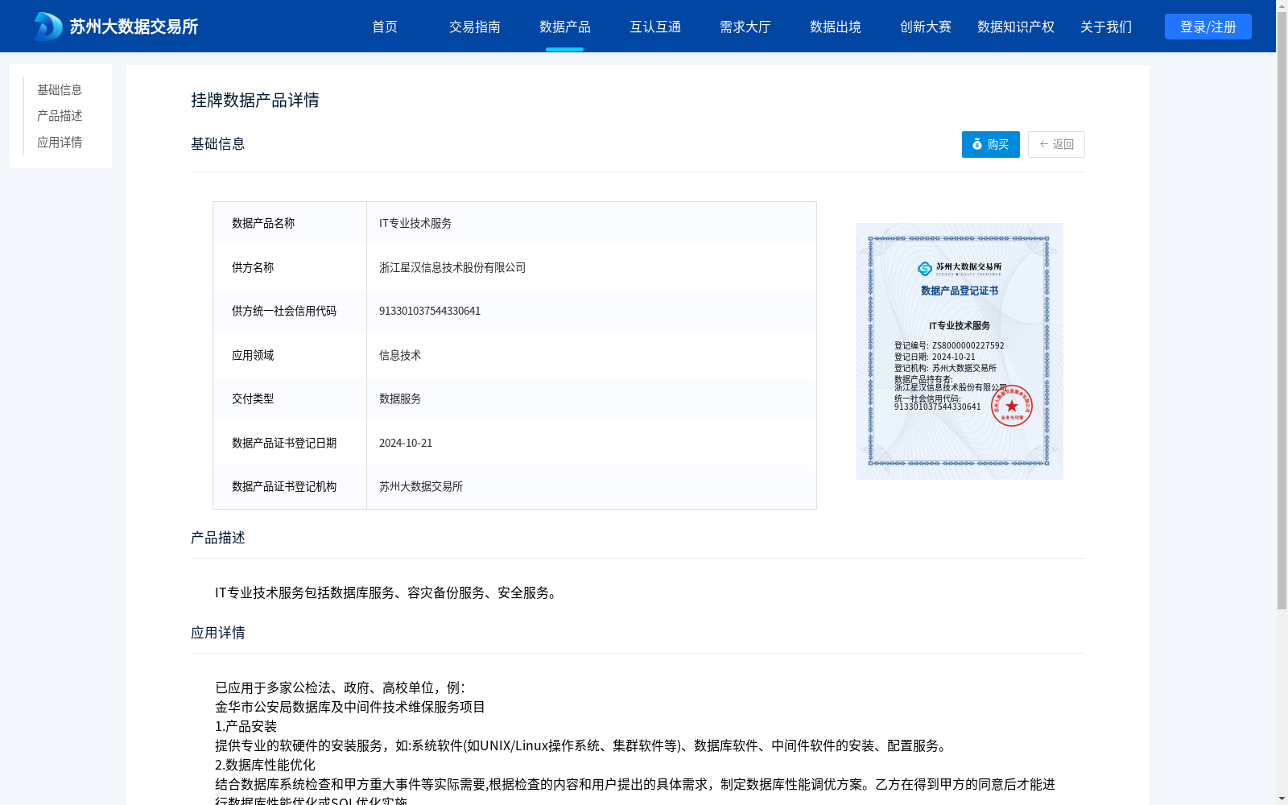Click the line 金华市公安局数据库及中间件技术维保服务项目
Viewport: 1288px width, 805px height.
[350, 707]
